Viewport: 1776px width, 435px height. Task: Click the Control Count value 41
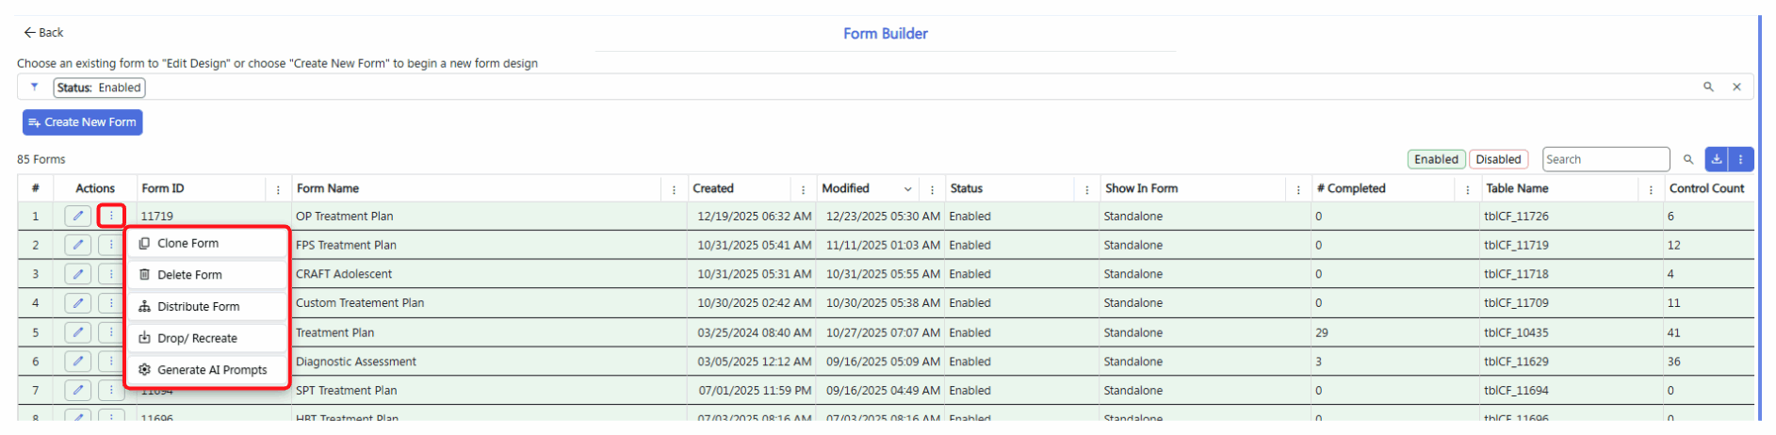tap(1674, 332)
